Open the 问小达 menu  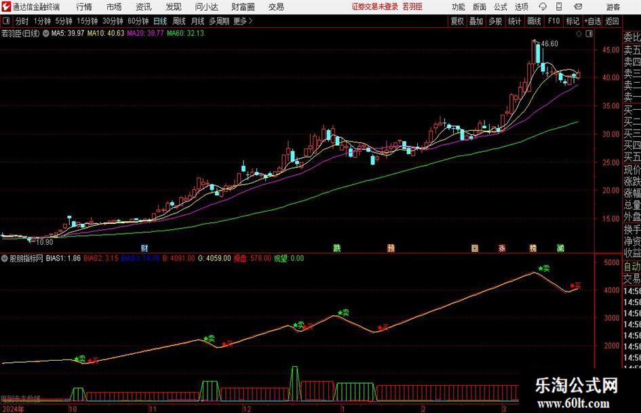pyautogui.click(x=206, y=7)
